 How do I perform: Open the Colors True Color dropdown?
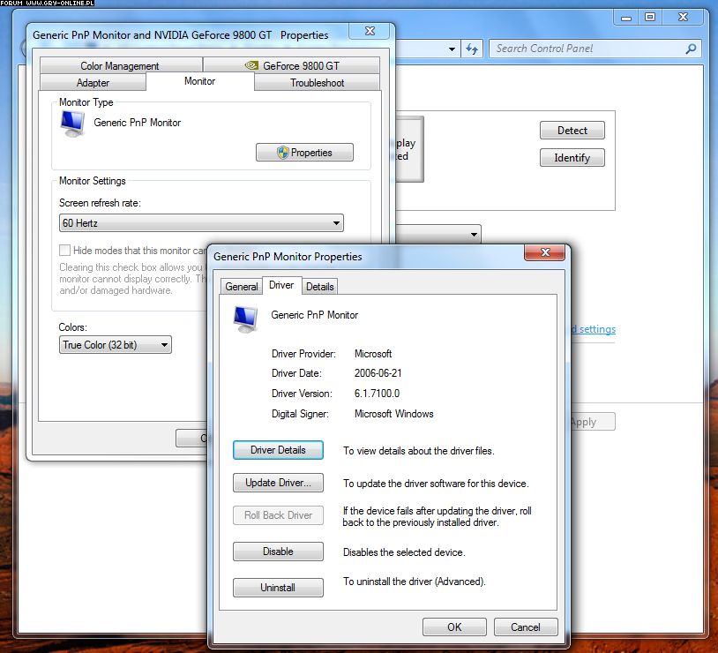click(115, 345)
